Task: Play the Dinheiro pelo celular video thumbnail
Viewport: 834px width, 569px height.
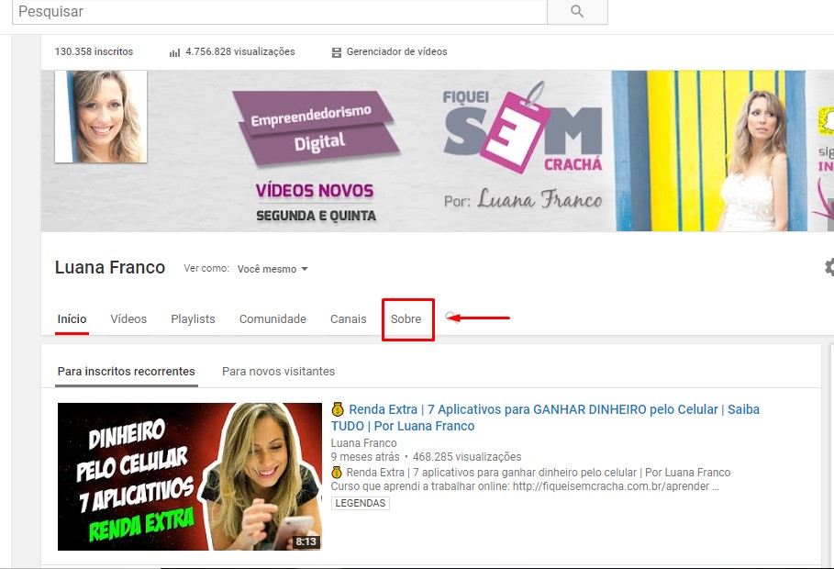Action: point(189,476)
